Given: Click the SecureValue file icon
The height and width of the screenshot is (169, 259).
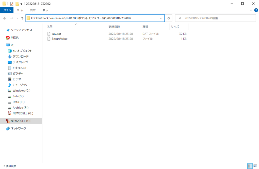Looking at the screenshot, I should [x=49, y=39].
